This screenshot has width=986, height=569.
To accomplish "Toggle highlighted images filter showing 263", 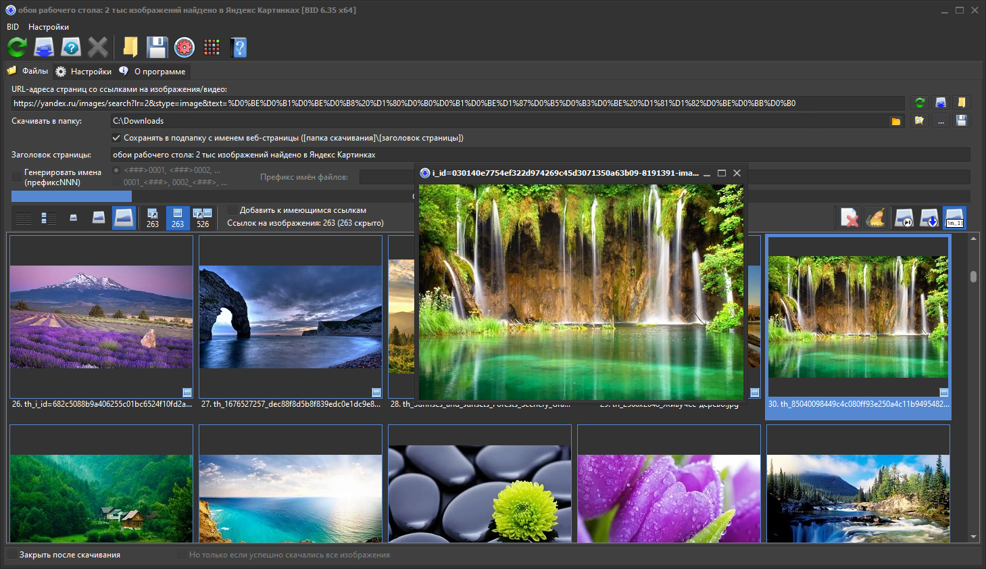I will point(178,218).
